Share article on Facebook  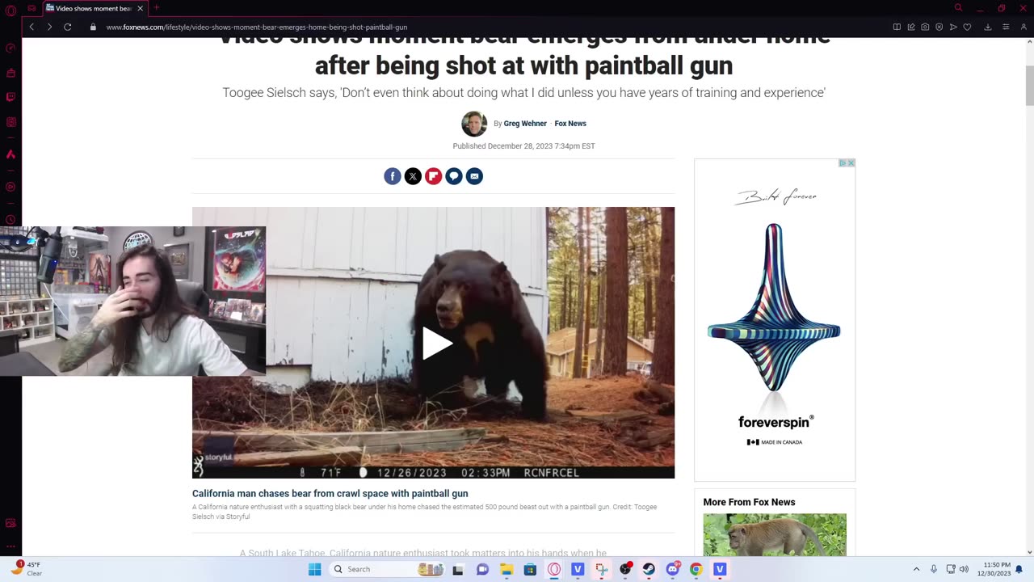tap(393, 176)
